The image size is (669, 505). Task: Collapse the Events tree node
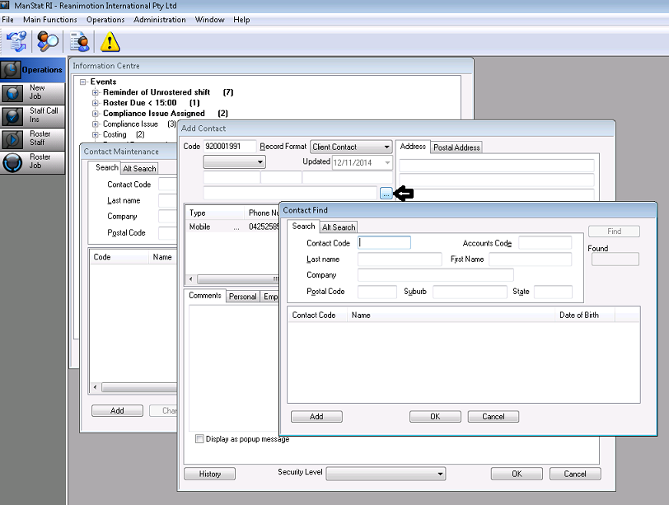[83, 82]
